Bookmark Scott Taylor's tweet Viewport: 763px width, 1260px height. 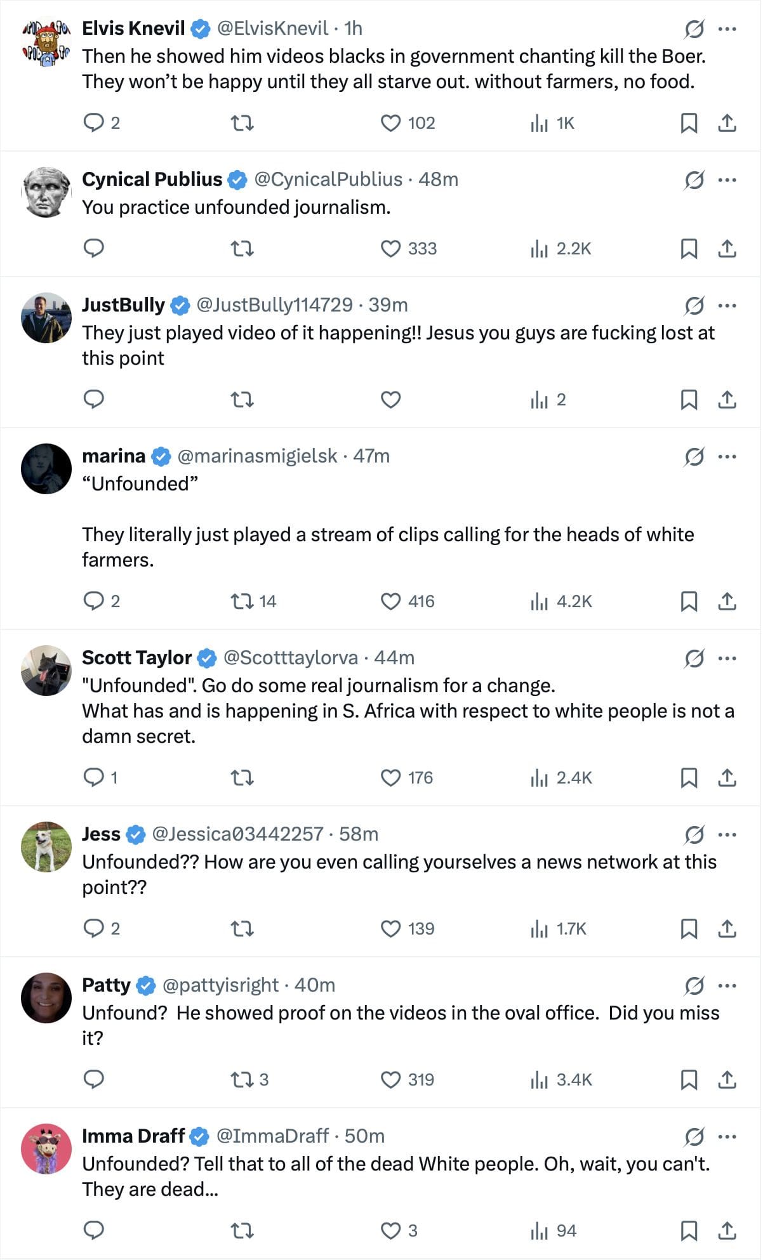click(689, 778)
